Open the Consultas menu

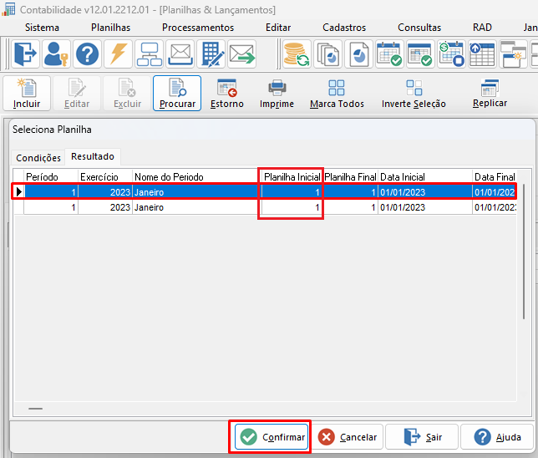419,28
